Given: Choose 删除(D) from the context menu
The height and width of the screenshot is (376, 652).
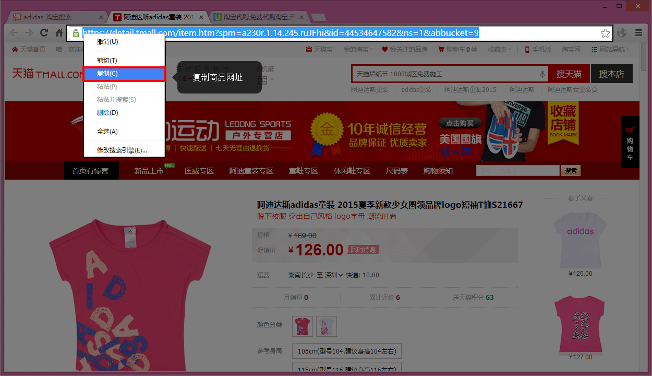Looking at the screenshot, I should click(x=124, y=113).
